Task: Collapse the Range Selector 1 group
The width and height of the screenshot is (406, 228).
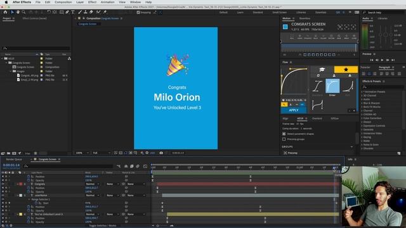Action: point(29,199)
